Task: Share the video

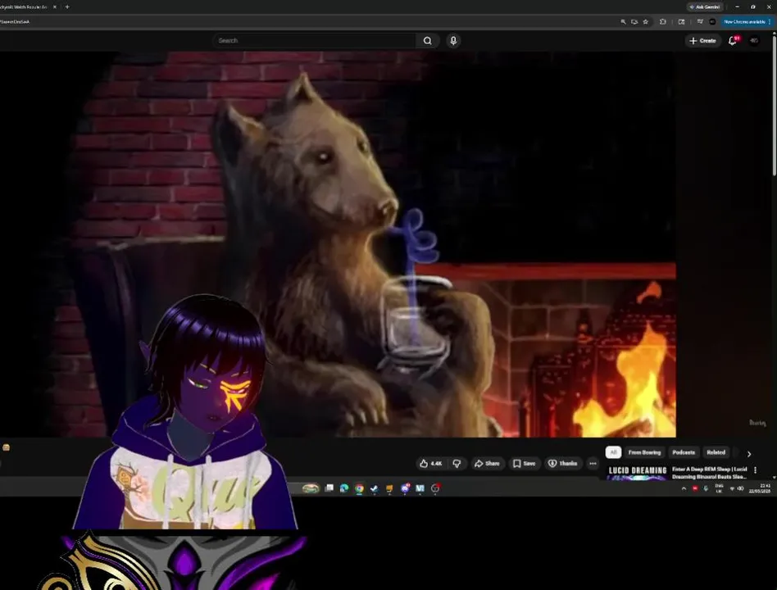Action: click(x=487, y=463)
